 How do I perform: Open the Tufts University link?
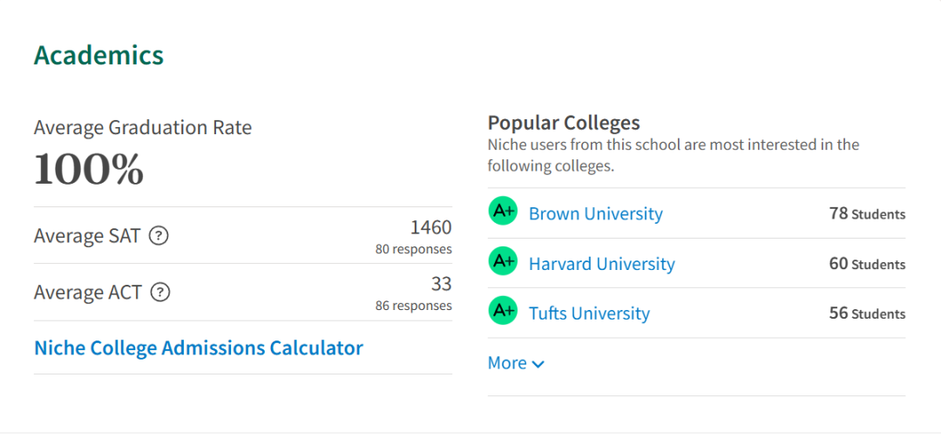(x=589, y=313)
